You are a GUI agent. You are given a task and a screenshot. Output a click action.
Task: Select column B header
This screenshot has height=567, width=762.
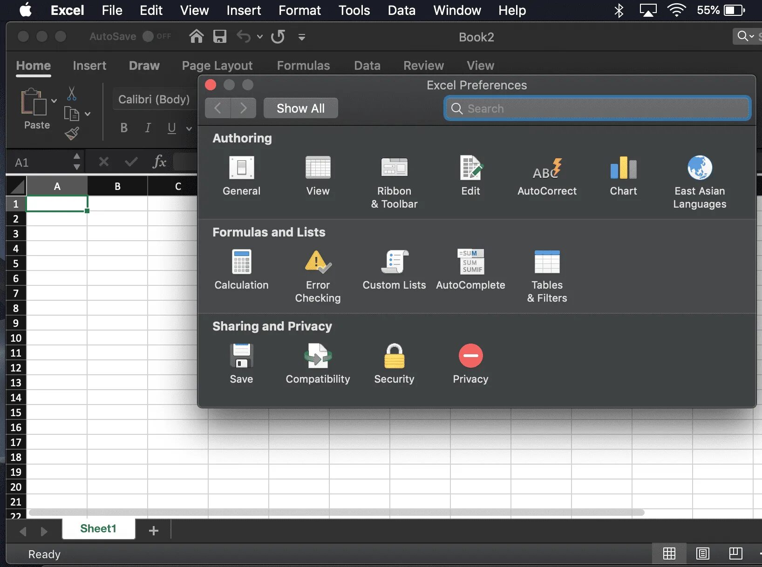(117, 186)
